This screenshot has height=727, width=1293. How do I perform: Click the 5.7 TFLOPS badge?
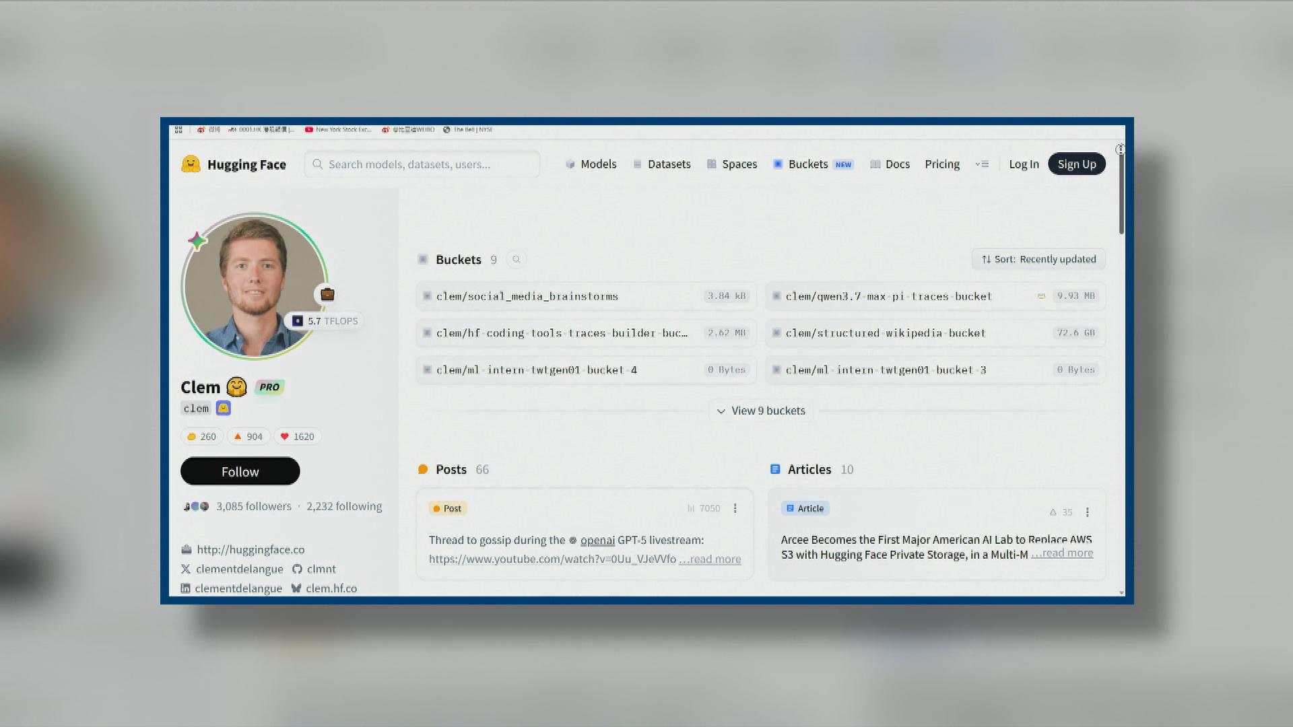pyautogui.click(x=325, y=321)
